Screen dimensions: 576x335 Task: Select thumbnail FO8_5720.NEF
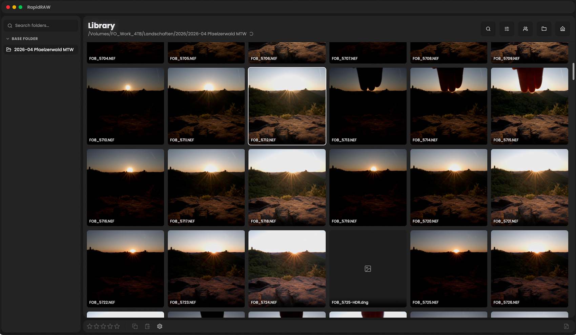tap(449, 187)
